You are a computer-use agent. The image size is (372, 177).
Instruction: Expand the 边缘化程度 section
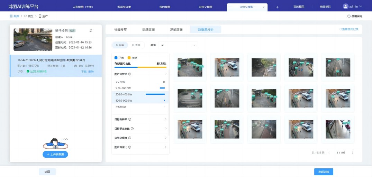click(166, 138)
